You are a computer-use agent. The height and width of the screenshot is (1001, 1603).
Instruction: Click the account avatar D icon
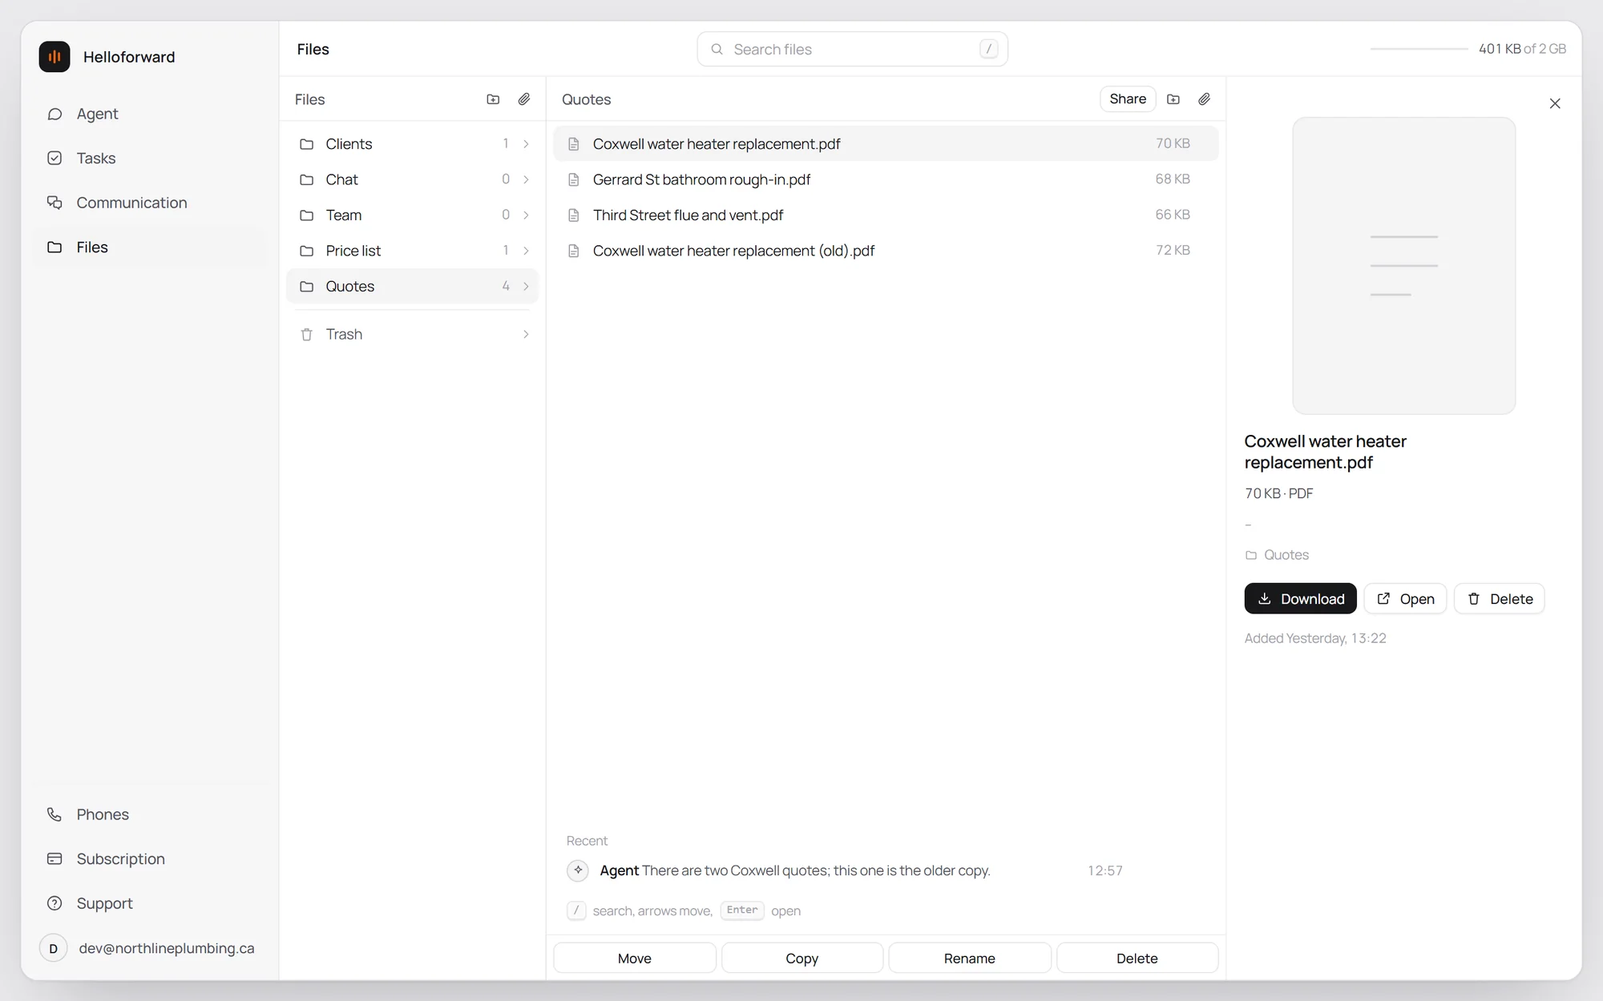pyautogui.click(x=54, y=948)
